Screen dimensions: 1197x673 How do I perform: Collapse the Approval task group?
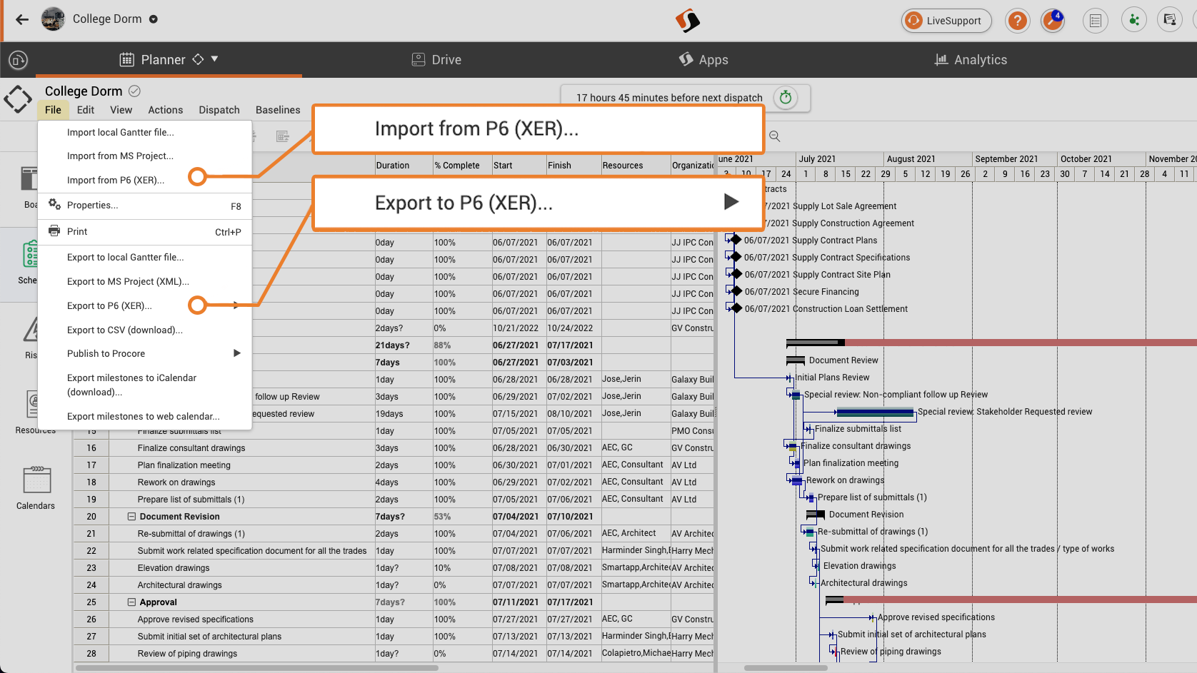pyautogui.click(x=131, y=602)
